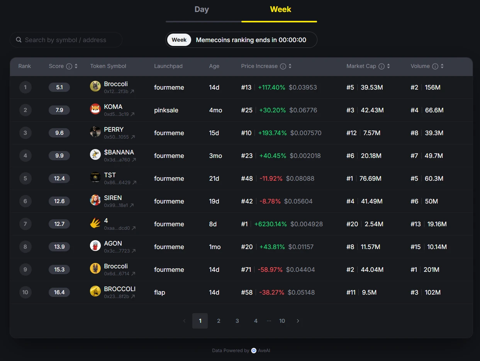Go to page 3
This screenshot has width=480, height=361.
coord(237,321)
